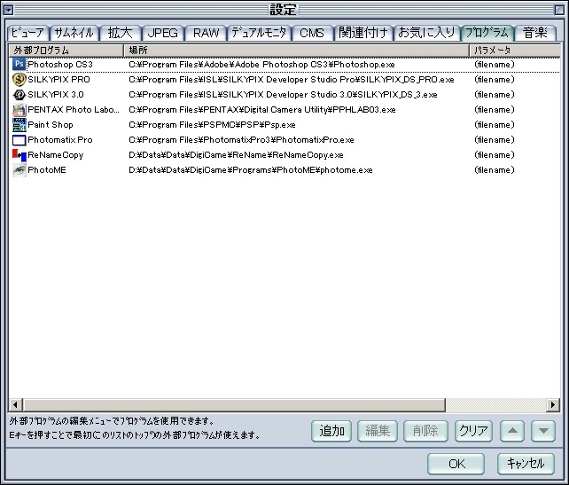This screenshot has height=485, width=569.
Task: Open the CMS tab
Action: tap(312, 33)
